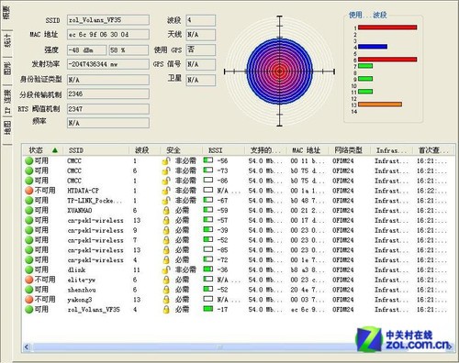Click the strength field showing -48 dBm
This screenshot has width=459, height=363.
click(87, 49)
